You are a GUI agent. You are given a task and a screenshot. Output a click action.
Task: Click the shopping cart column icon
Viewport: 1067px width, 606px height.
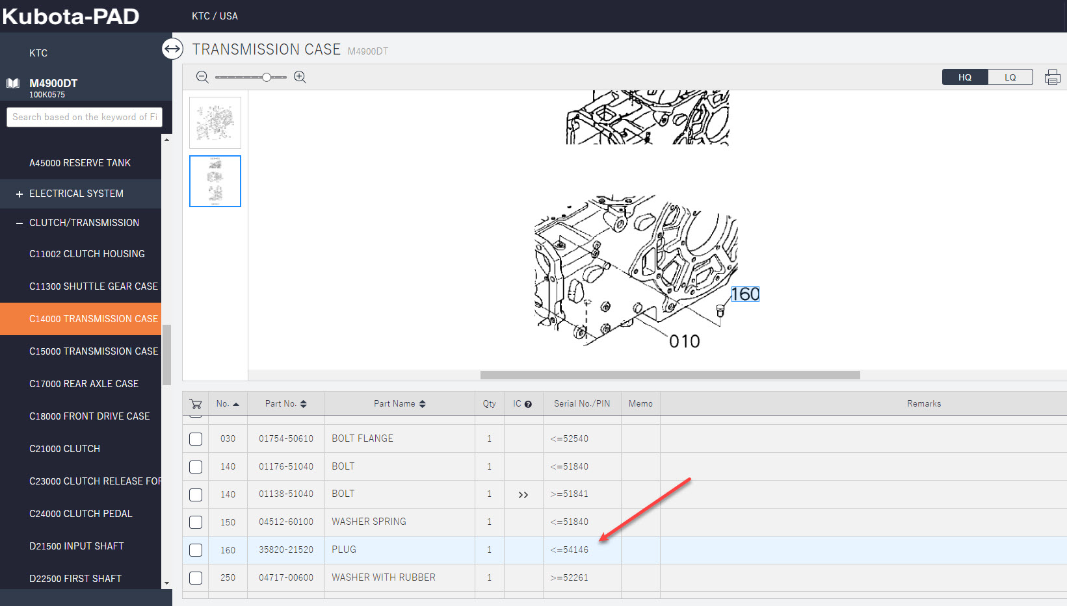[196, 403]
